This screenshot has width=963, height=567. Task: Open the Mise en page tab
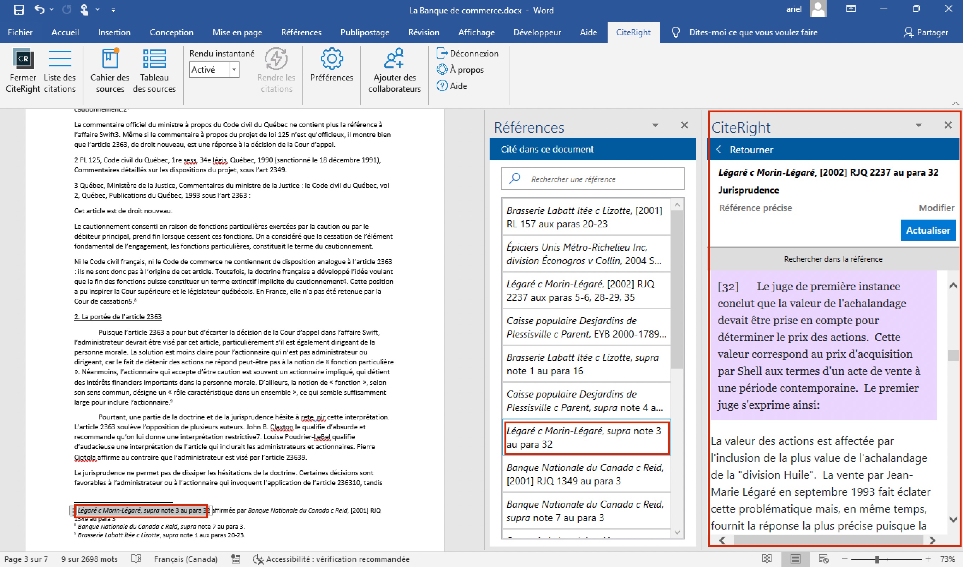[x=237, y=32]
